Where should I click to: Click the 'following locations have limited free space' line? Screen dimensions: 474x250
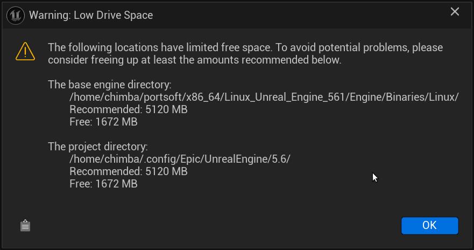coord(245,47)
